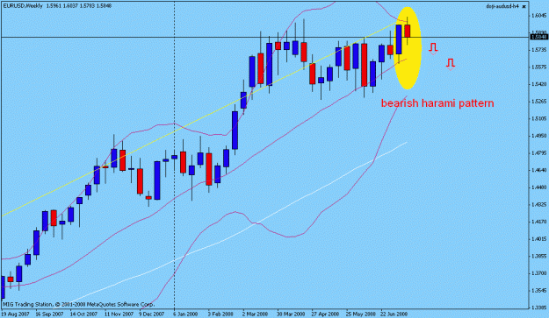
Task: Click the 9 Dec 2007 date label
Action: 152,314
